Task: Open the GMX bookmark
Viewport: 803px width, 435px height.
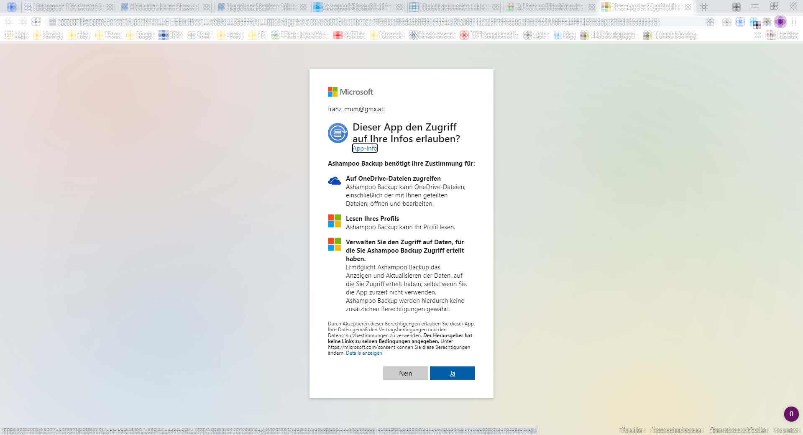Action: [x=171, y=36]
